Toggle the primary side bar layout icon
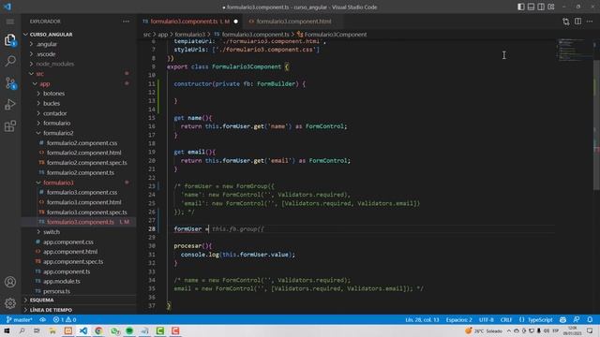600x337 pixels. (x=521, y=7)
